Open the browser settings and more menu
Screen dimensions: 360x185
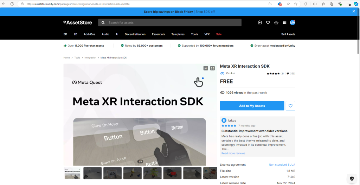point(348,4)
